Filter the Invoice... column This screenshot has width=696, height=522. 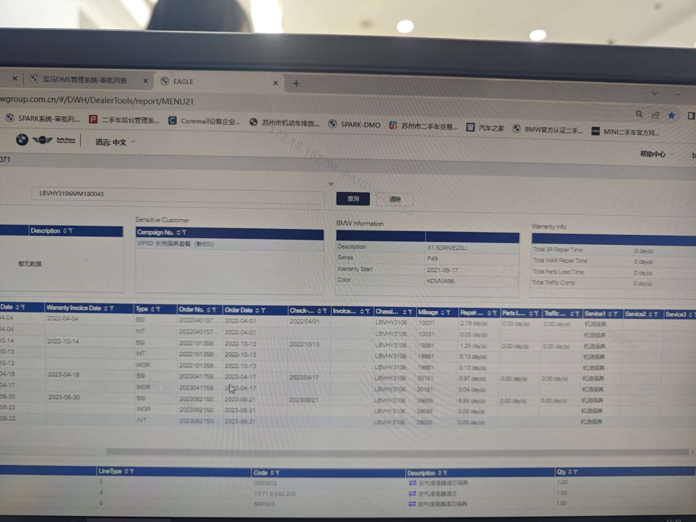(x=368, y=311)
